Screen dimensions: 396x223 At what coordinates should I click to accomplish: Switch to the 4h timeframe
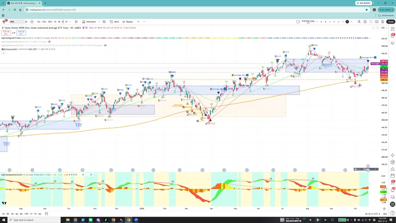click(x=59, y=22)
